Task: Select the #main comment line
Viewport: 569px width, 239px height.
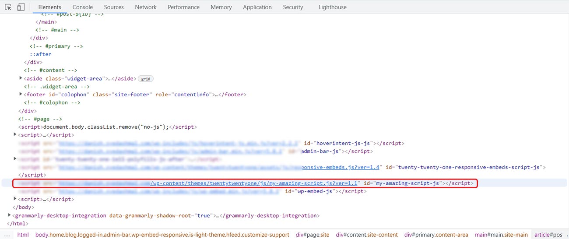Action: pos(57,30)
